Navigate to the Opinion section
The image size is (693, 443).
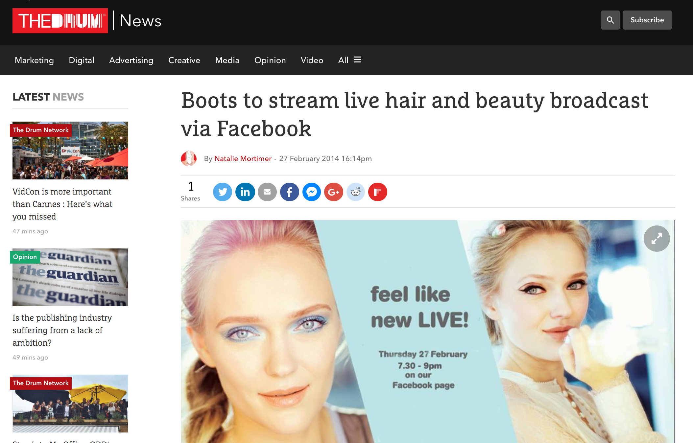pyautogui.click(x=270, y=60)
